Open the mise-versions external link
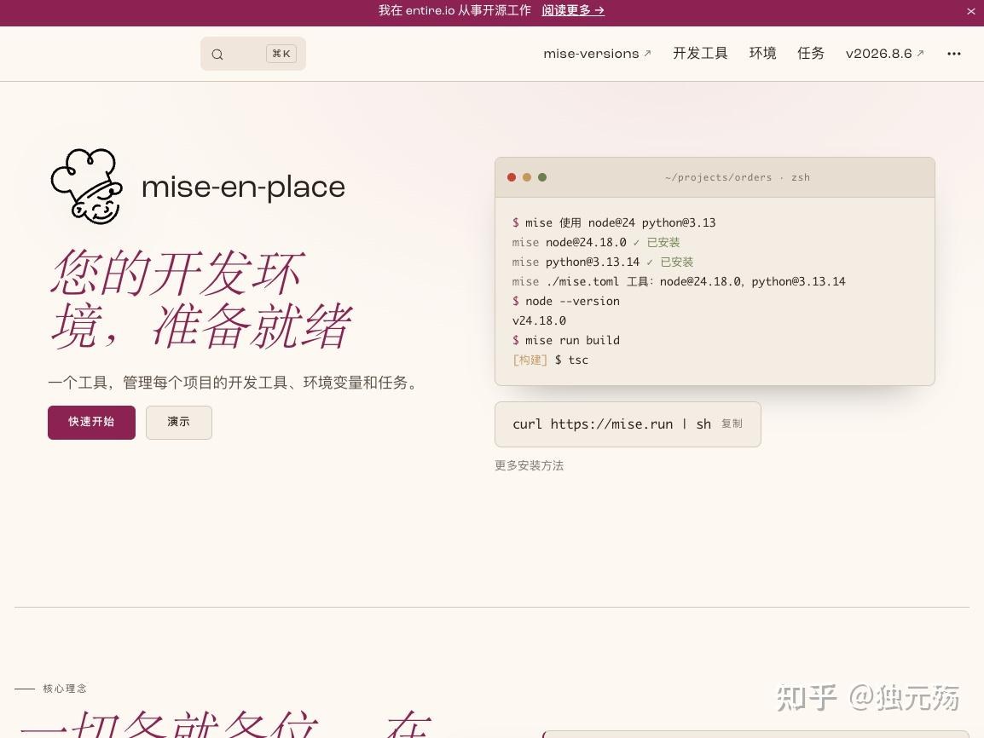Image resolution: width=984 pixels, height=738 pixels. (x=597, y=54)
